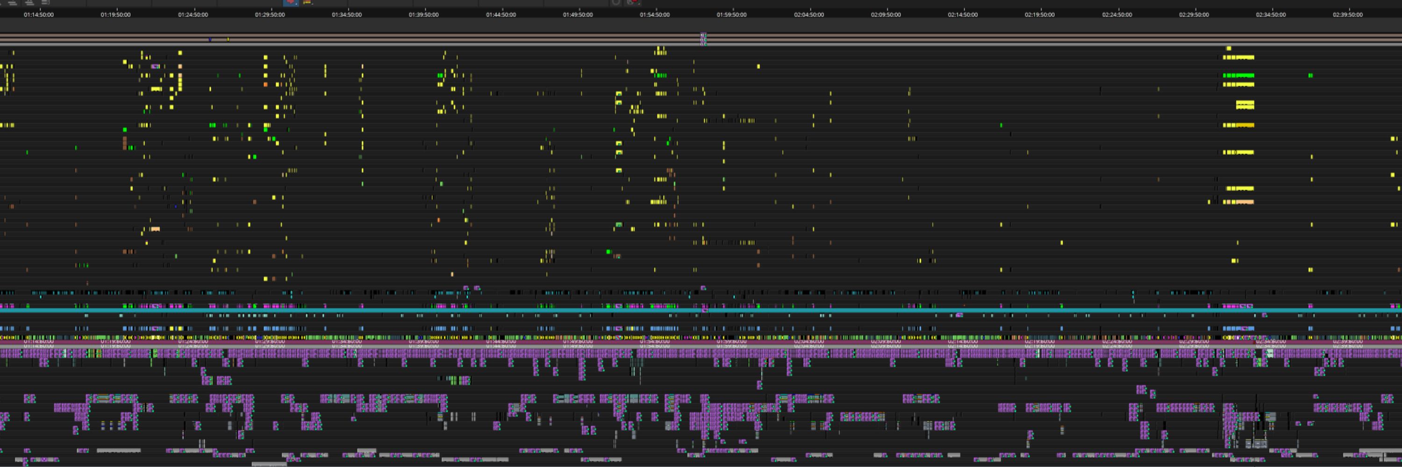The width and height of the screenshot is (1402, 467).
Task: Select the tall yellow clip block near 02:34:50:00
Action: point(1245,105)
